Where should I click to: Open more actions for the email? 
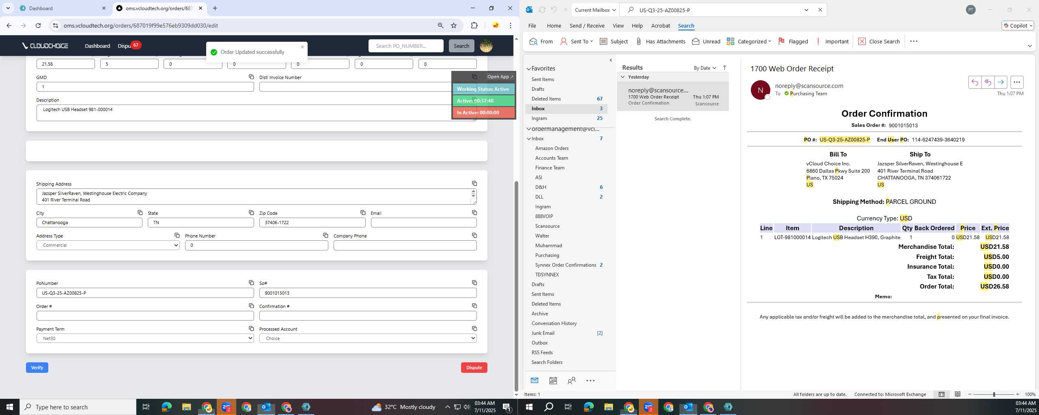point(1017,82)
